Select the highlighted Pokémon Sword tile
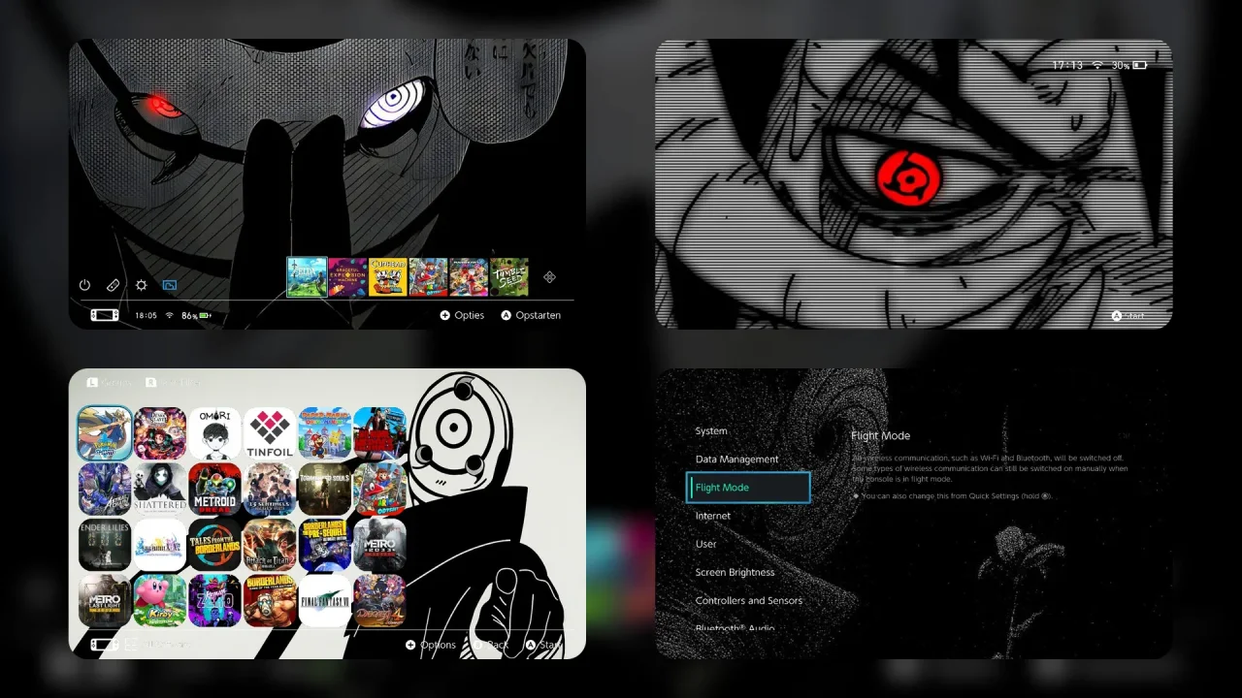The width and height of the screenshot is (1242, 698). (105, 433)
